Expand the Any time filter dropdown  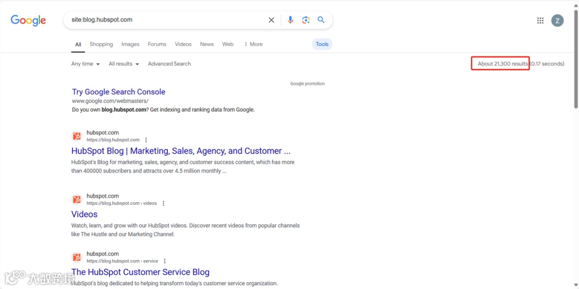(86, 64)
